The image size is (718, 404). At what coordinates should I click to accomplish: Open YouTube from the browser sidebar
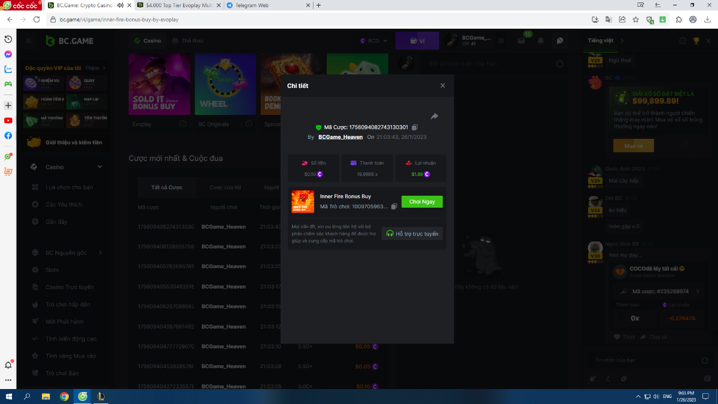click(8, 120)
